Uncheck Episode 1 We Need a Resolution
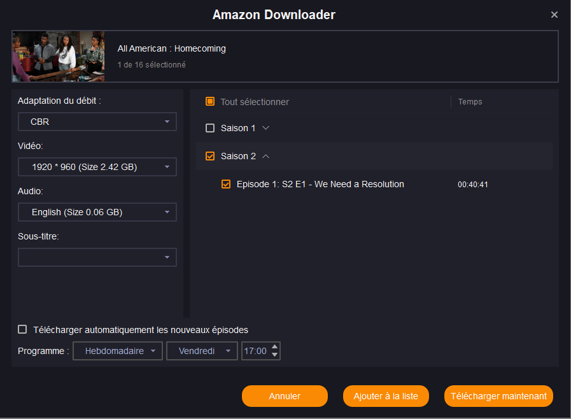This screenshot has height=419, width=571. coord(226,184)
